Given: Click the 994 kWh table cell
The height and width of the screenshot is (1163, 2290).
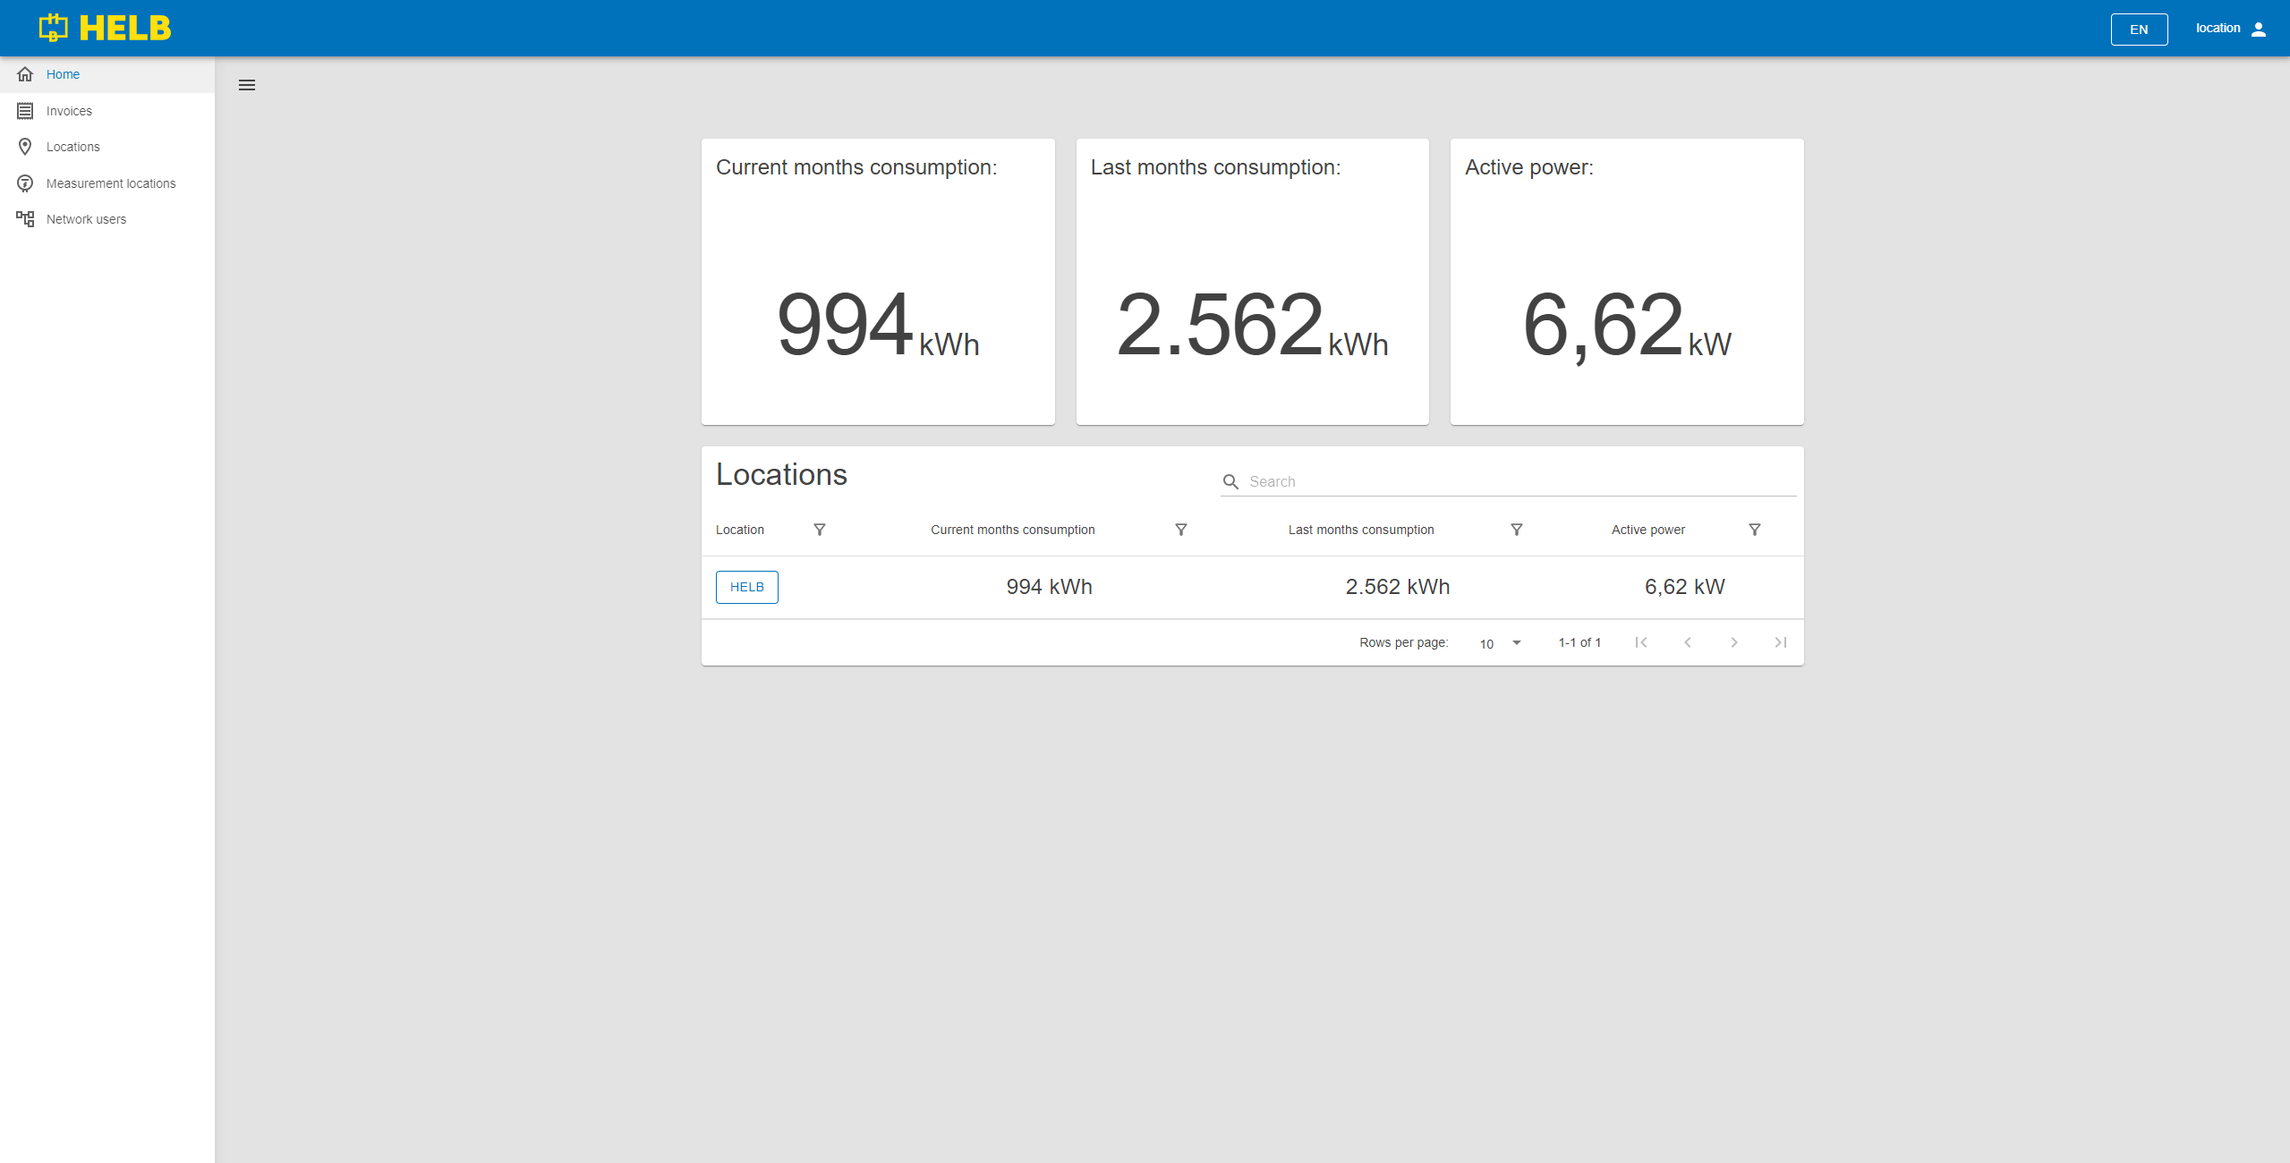Looking at the screenshot, I should [1050, 587].
